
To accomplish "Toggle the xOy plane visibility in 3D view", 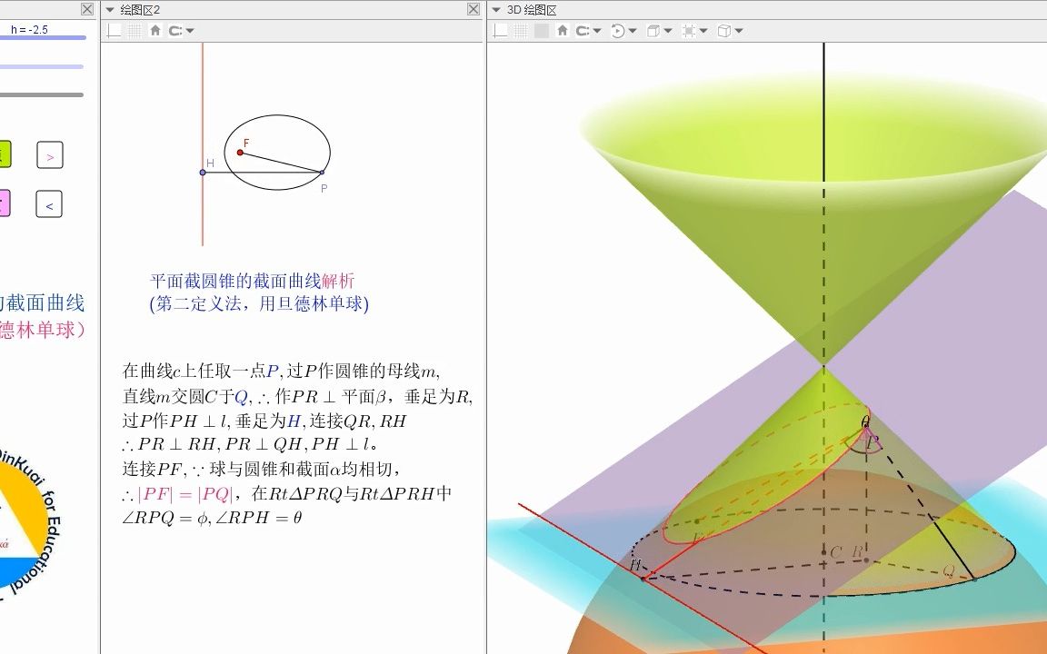I will (543, 30).
